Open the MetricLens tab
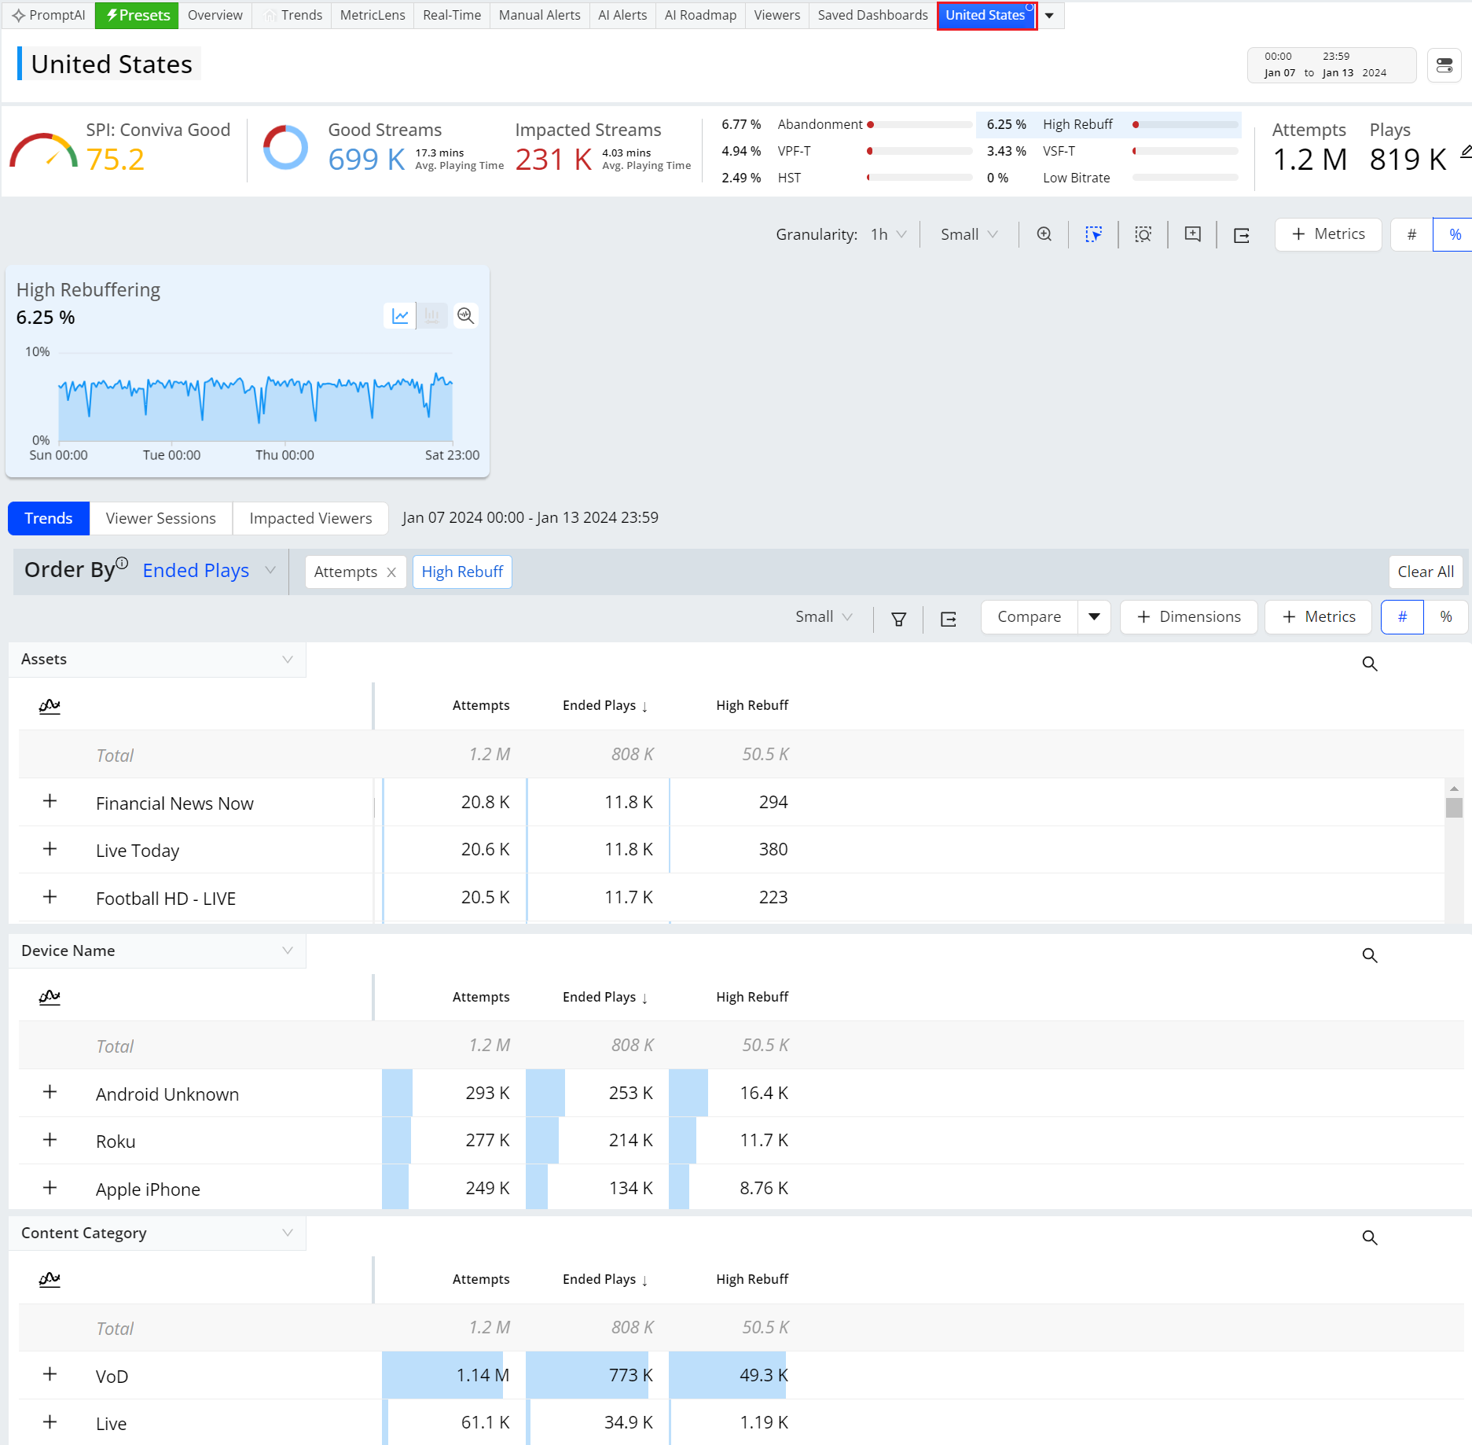 pos(373,15)
